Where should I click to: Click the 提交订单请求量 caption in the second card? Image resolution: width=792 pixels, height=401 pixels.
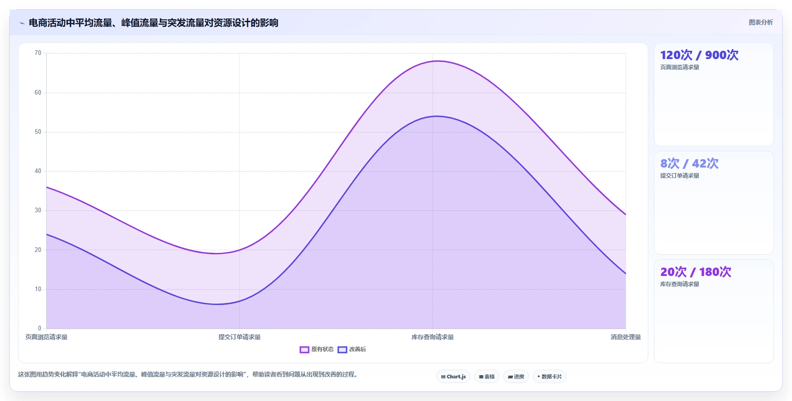[x=680, y=176]
